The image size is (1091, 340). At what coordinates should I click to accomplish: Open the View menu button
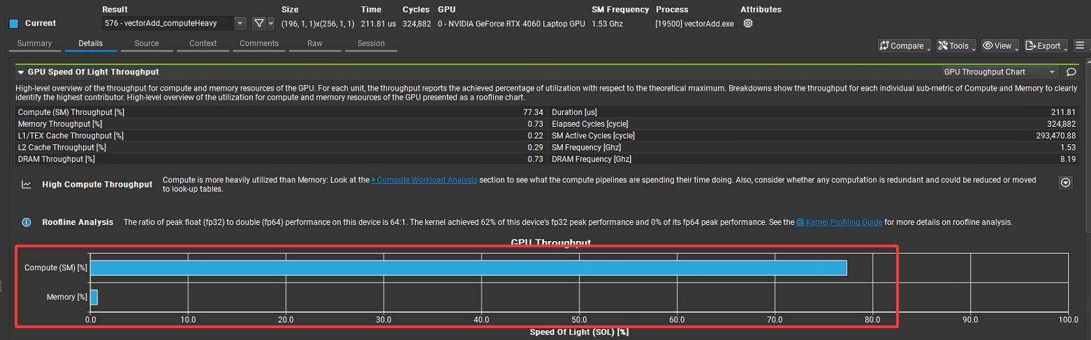pyautogui.click(x=1000, y=46)
